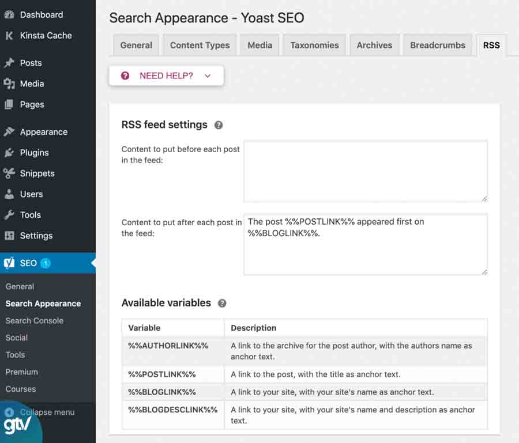Switch to the Breadcrumbs tab
The height and width of the screenshot is (443, 519).
point(437,44)
